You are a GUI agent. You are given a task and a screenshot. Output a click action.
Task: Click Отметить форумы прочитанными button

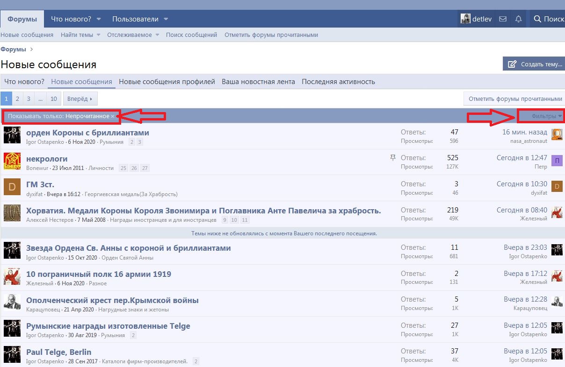point(515,99)
